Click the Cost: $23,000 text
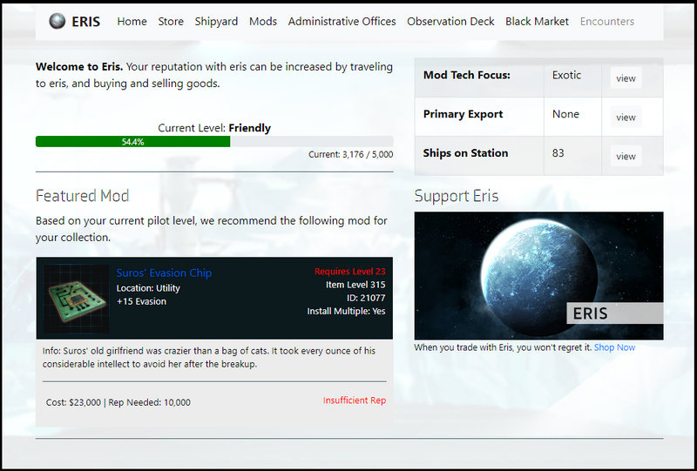Viewport: 697px width, 471px height. 73,402
